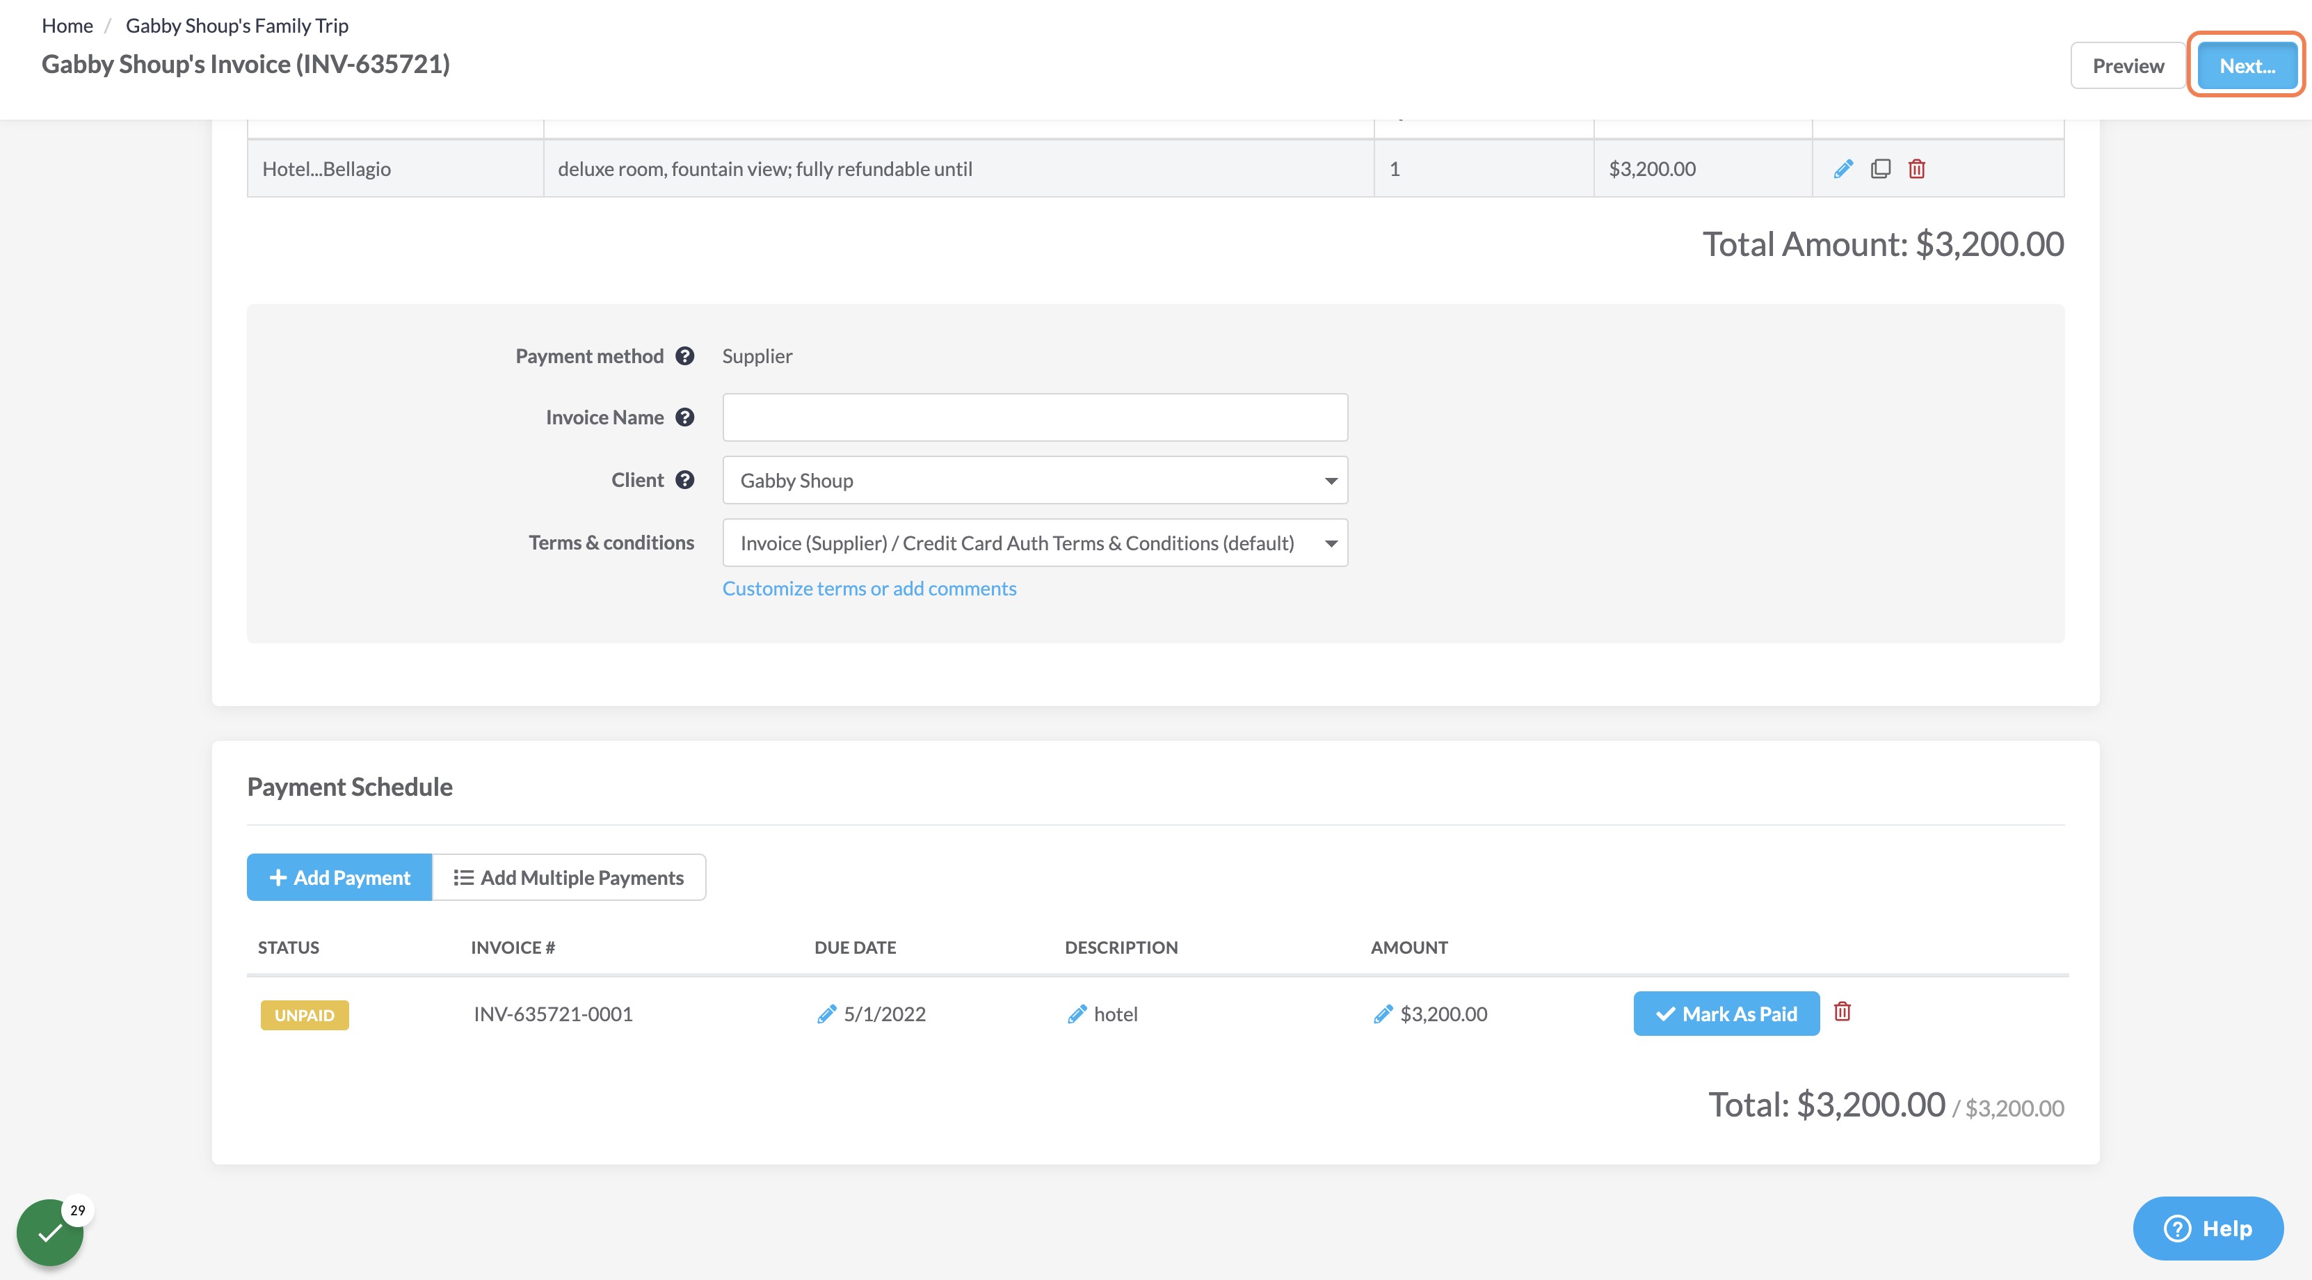This screenshot has height=1280, width=2312.
Task: Edit hotel description pencil icon
Action: (1077, 1014)
